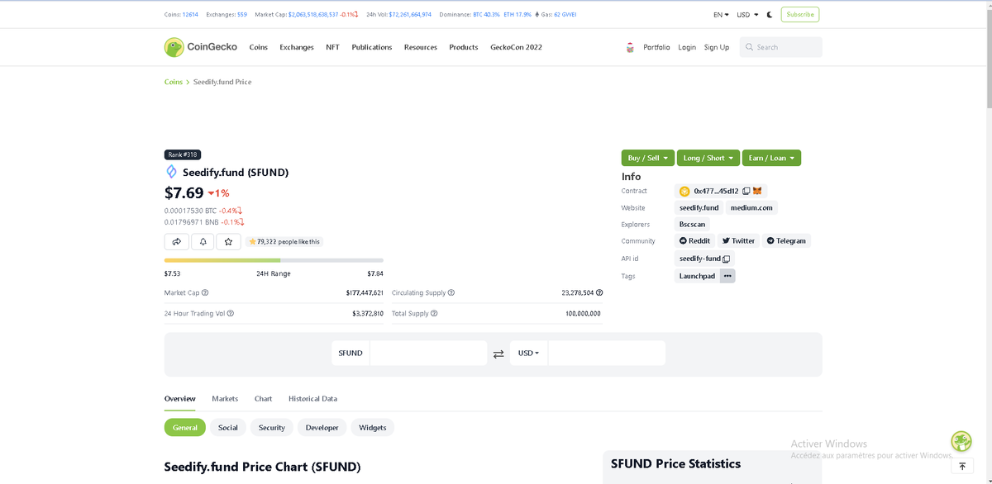
Task: Click the Subscribe button
Action: [800, 14]
